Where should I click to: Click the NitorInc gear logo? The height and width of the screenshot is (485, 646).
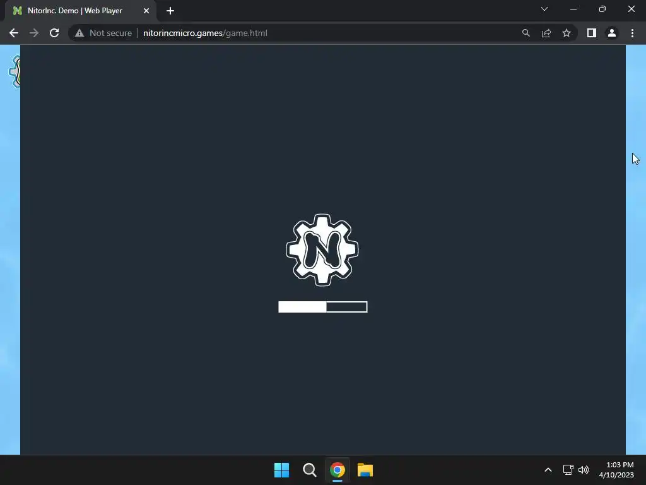click(x=322, y=250)
